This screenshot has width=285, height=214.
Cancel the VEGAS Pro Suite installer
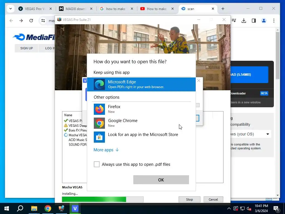coord(213,200)
